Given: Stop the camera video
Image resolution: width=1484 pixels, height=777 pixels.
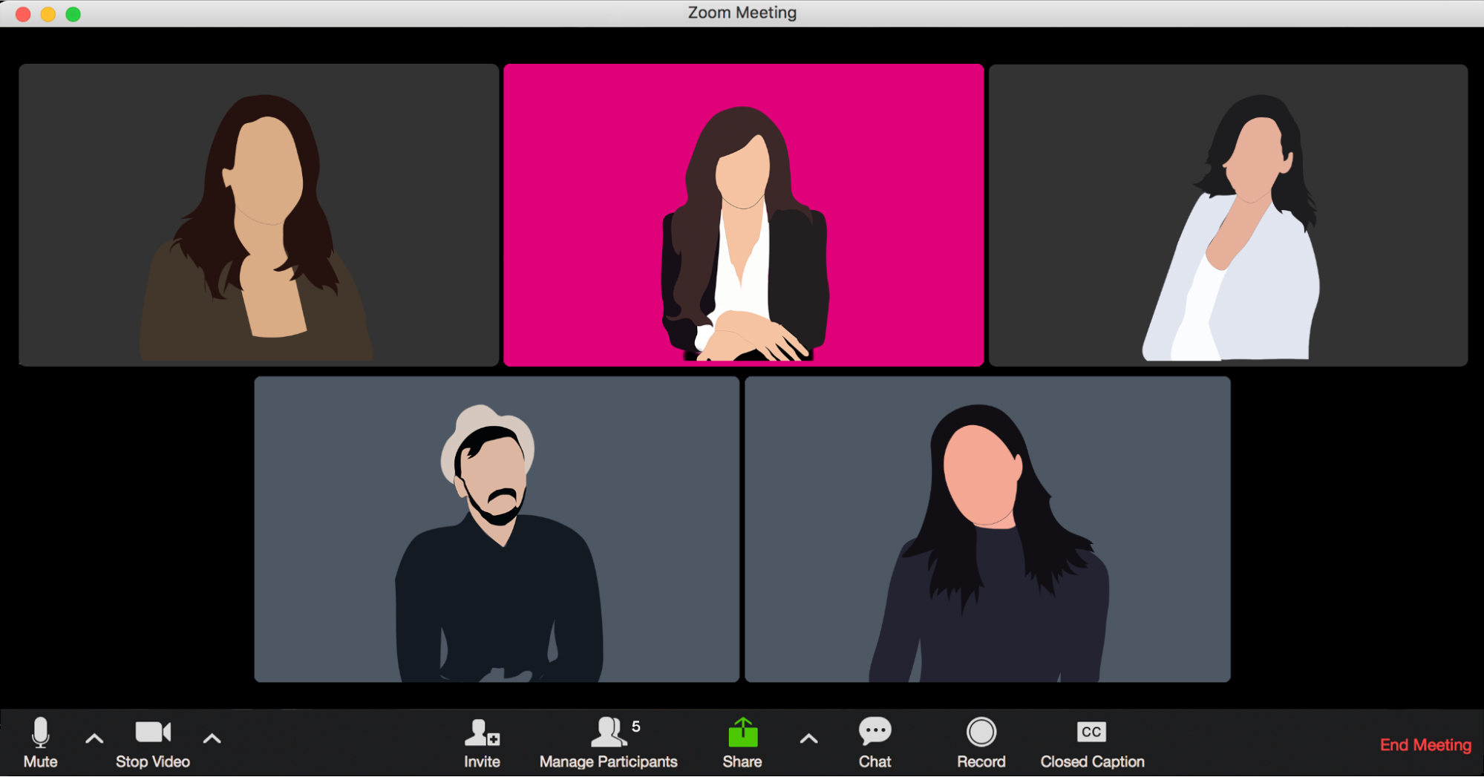Looking at the screenshot, I should 153,743.
